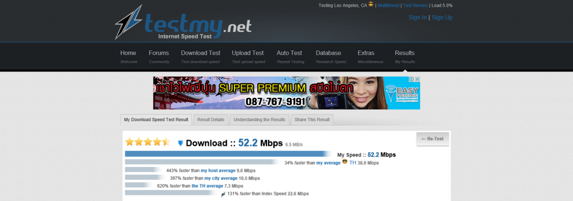The width and height of the screenshot is (573, 201).
Task: Click the sunglasses emoji beside Los Angeles, CA
Action: click(x=371, y=4)
